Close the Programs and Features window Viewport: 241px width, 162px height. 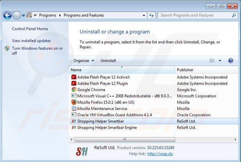pyautogui.click(x=233, y=6)
